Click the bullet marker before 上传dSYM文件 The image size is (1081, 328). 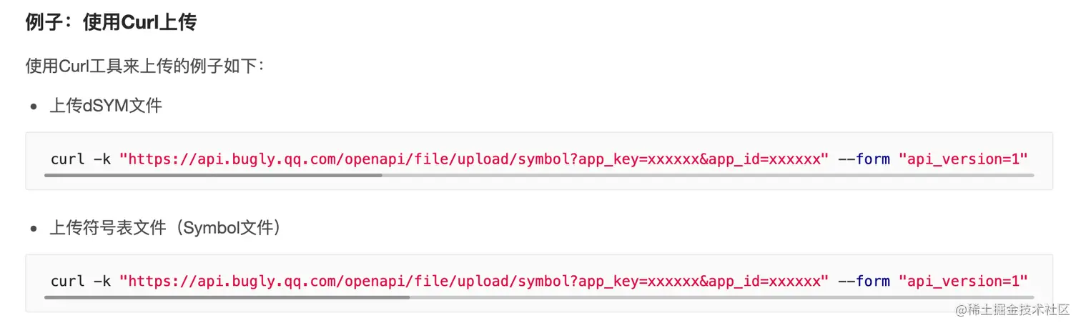point(34,107)
